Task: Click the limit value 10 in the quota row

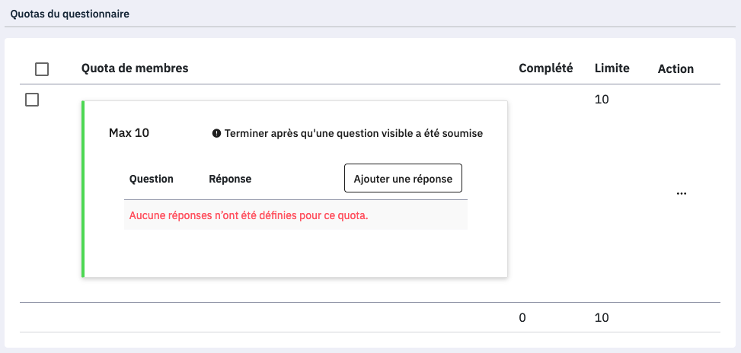Action: click(x=602, y=100)
